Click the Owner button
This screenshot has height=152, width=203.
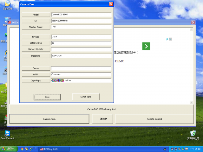36,68
